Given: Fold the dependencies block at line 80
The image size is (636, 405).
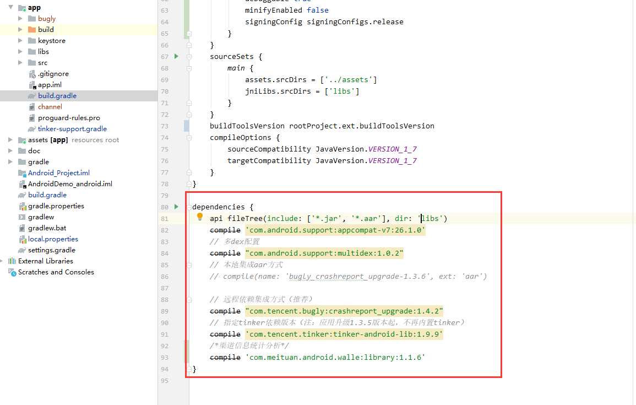Looking at the screenshot, I should [x=189, y=207].
